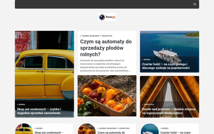Select BIZNES tag on yellow car card

22,105
